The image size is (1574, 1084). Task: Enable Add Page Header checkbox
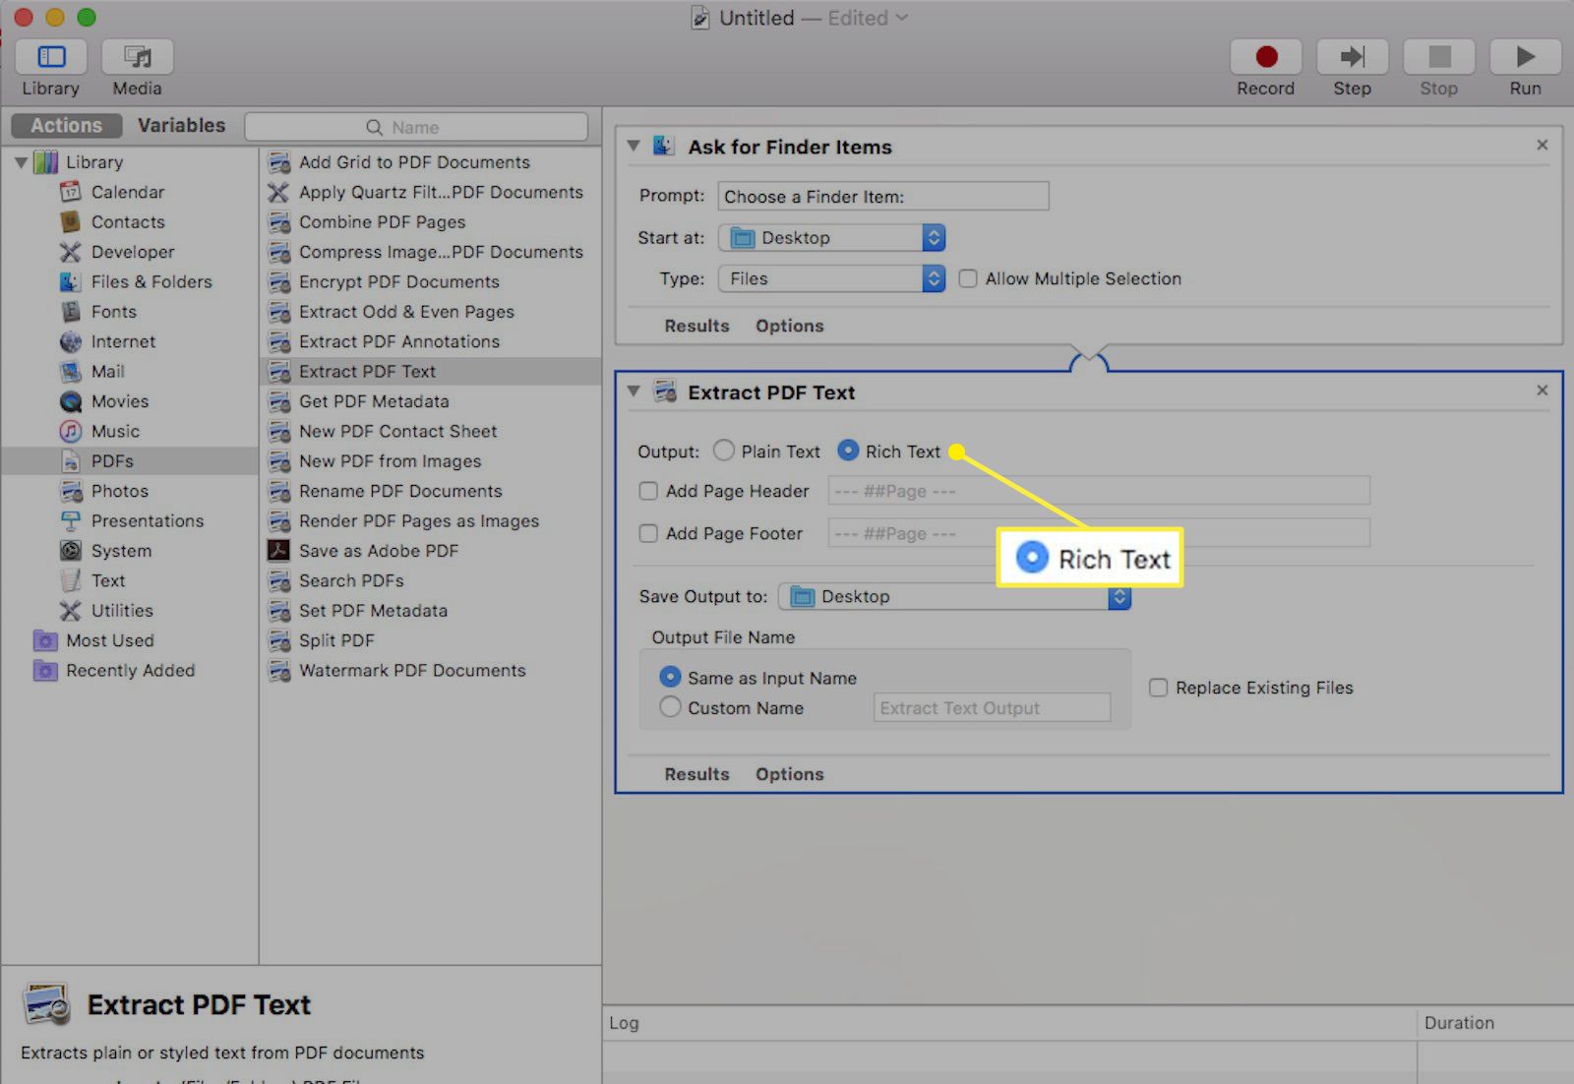coord(648,491)
